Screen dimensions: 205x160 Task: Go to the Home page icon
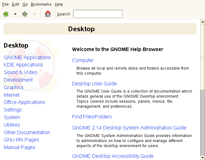coord(48,14)
